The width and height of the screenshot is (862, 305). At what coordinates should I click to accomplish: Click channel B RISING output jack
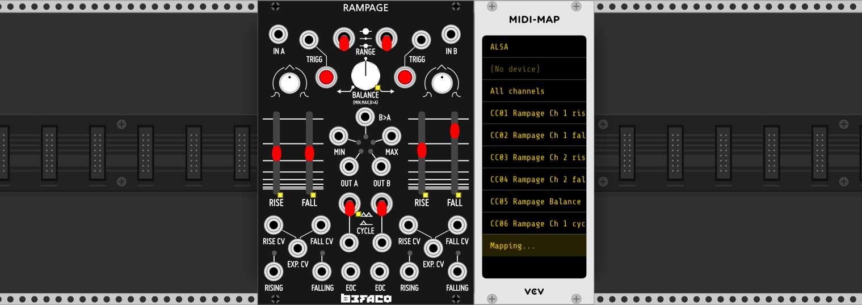(409, 272)
